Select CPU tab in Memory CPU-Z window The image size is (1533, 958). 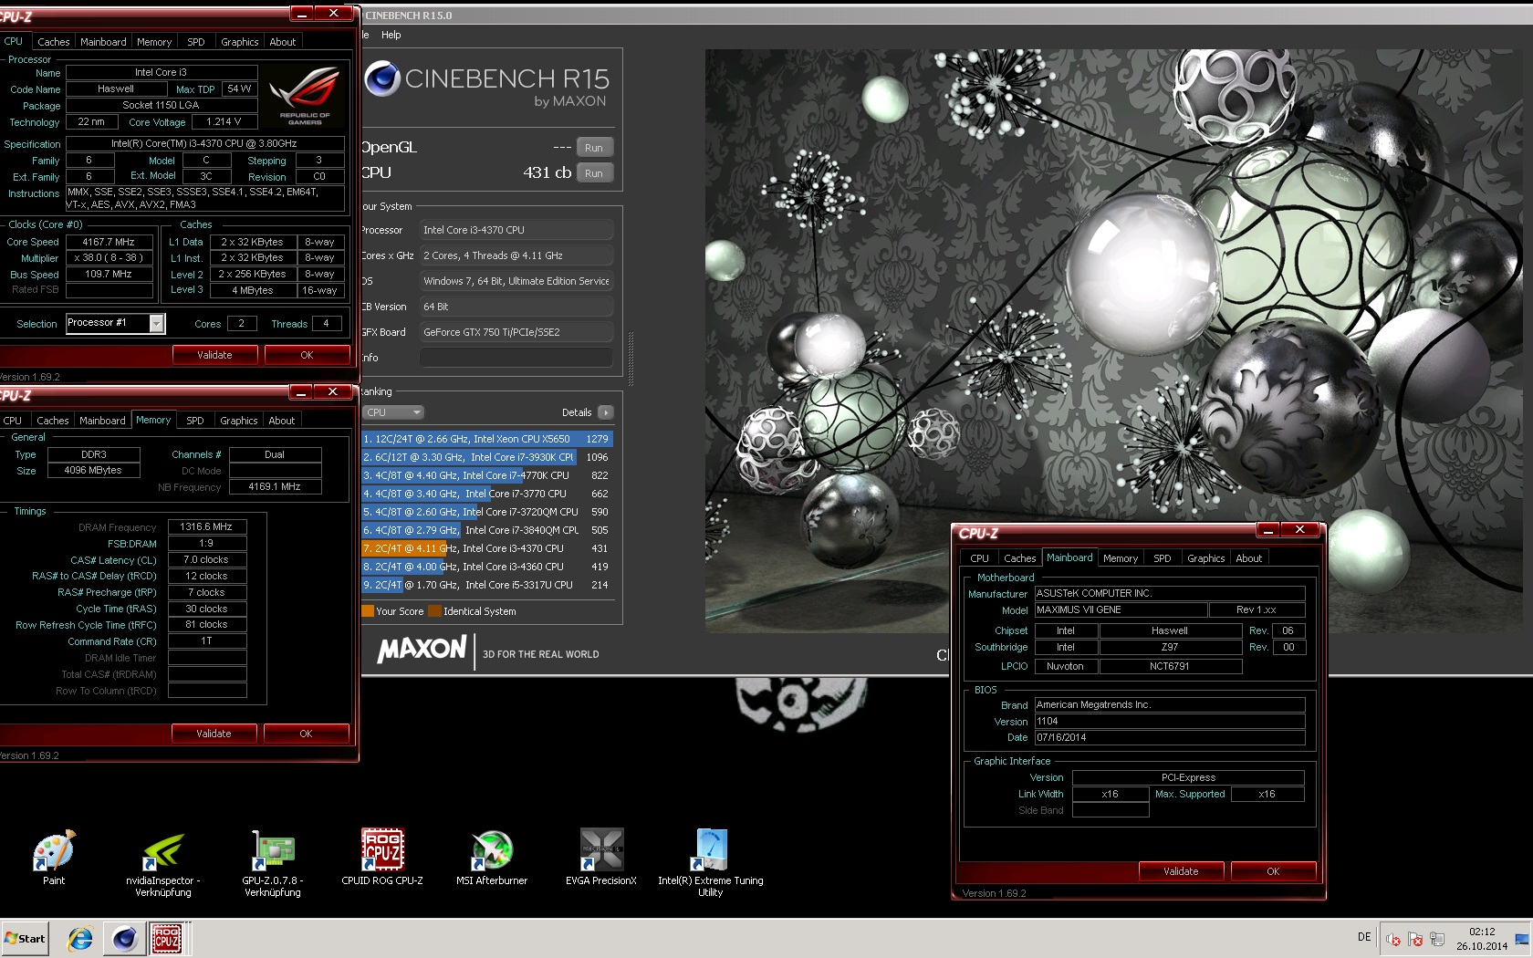[x=13, y=421]
